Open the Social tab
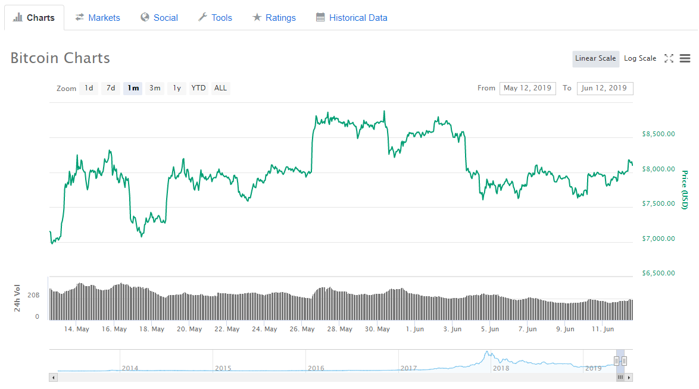 point(159,18)
